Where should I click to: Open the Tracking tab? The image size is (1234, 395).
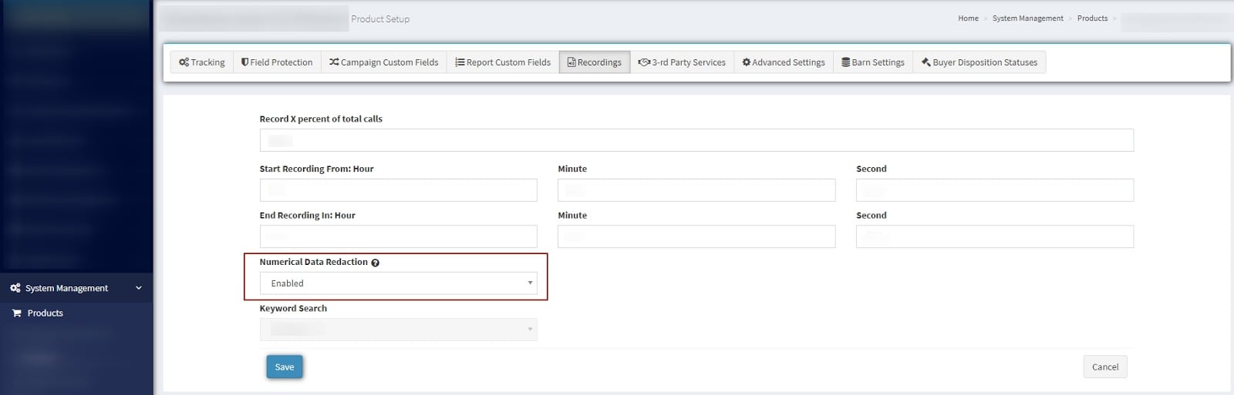click(202, 62)
